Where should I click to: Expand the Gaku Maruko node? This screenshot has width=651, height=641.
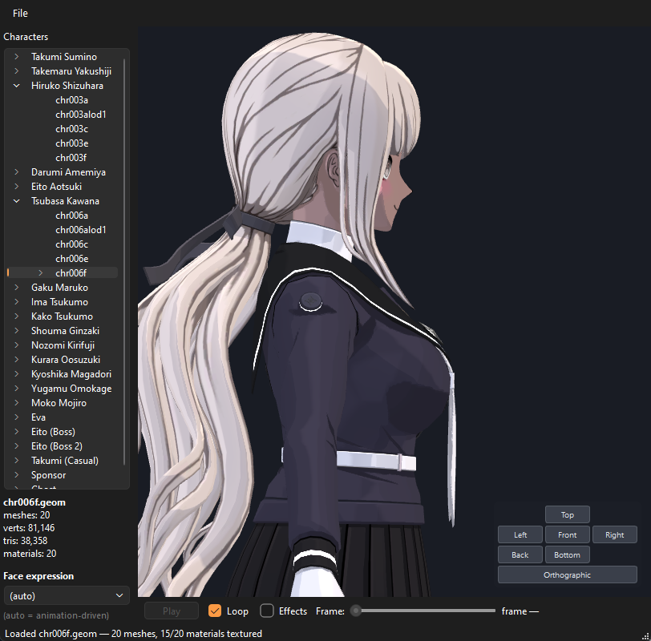[x=17, y=287]
